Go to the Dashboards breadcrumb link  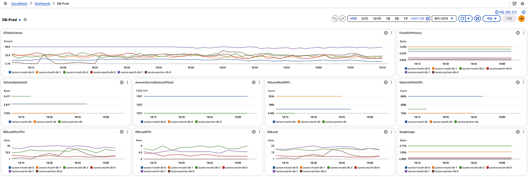pos(42,3)
